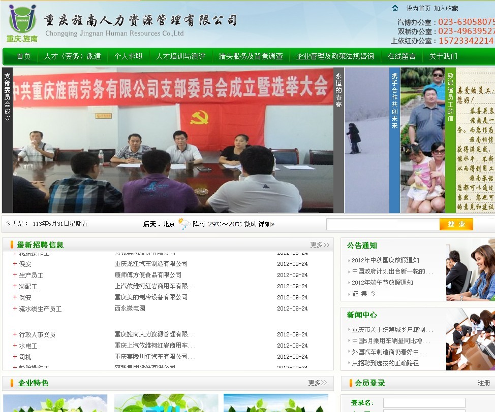Click 更多>> beside 企业特色
Screen dimensions: 495x412
point(318,383)
